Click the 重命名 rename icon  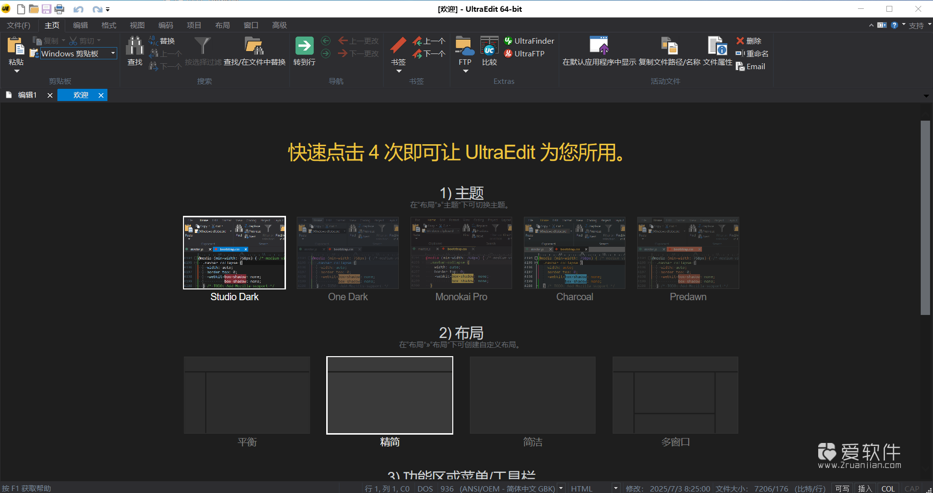click(x=740, y=53)
